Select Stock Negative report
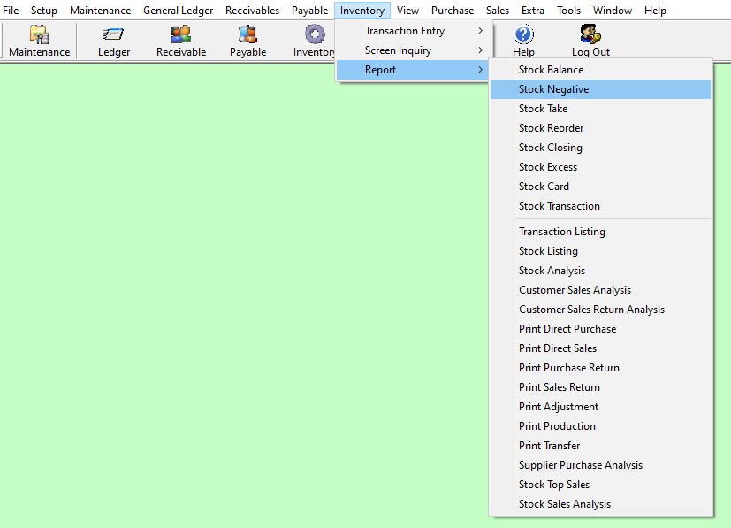The height and width of the screenshot is (528, 731). click(600, 89)
